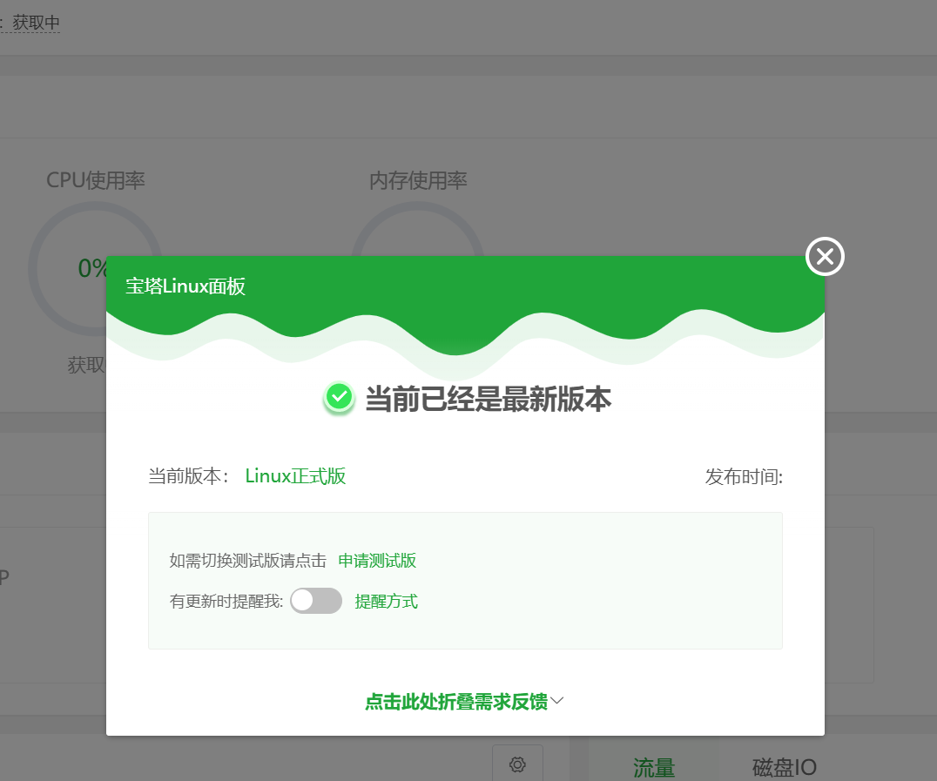Click the 发布时间 label
This screenshot has height=781, width=937.
coord(744,477)
